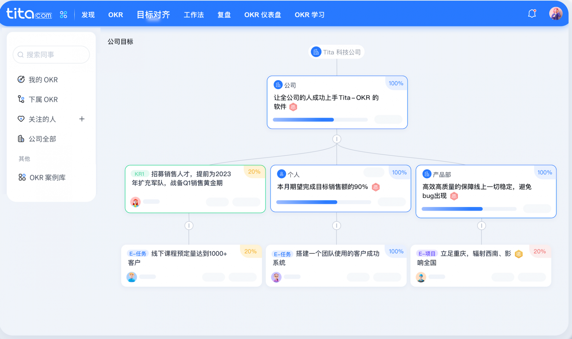
Task: Open task 搭建一个团队使用的客户成功系统
Action: pos(326,258)
